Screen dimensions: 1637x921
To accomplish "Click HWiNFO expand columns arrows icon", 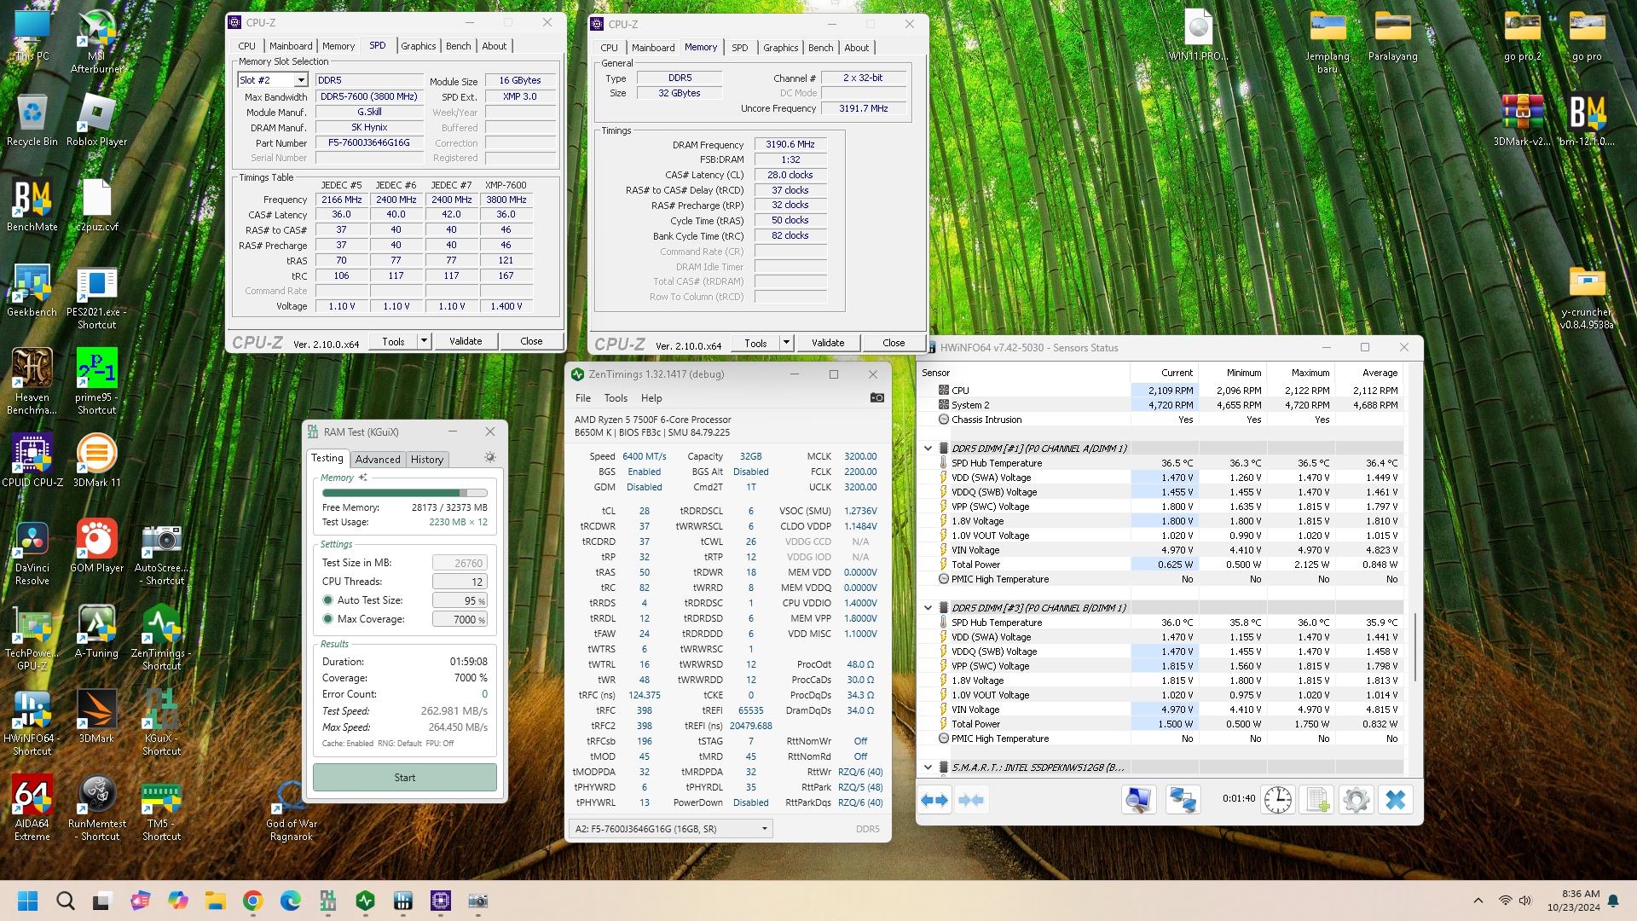I will tap(934, 800).
